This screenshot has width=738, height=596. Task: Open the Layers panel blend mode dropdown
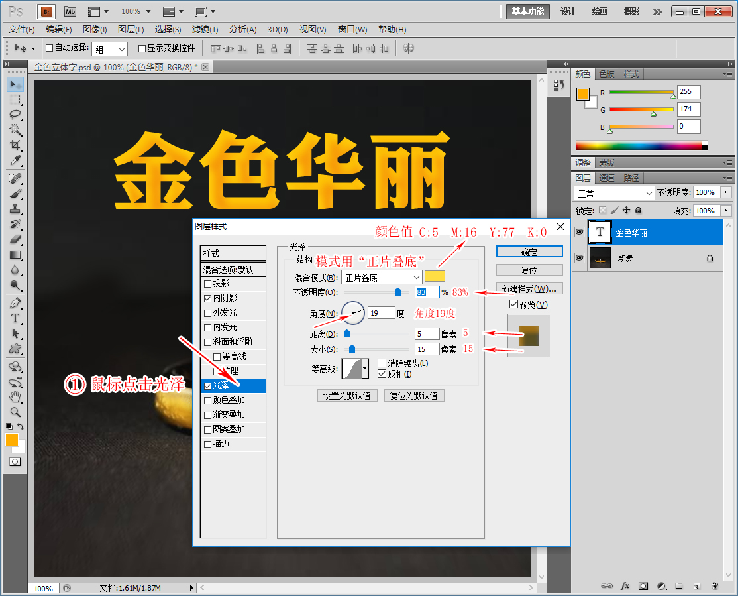tap(613, 192)
